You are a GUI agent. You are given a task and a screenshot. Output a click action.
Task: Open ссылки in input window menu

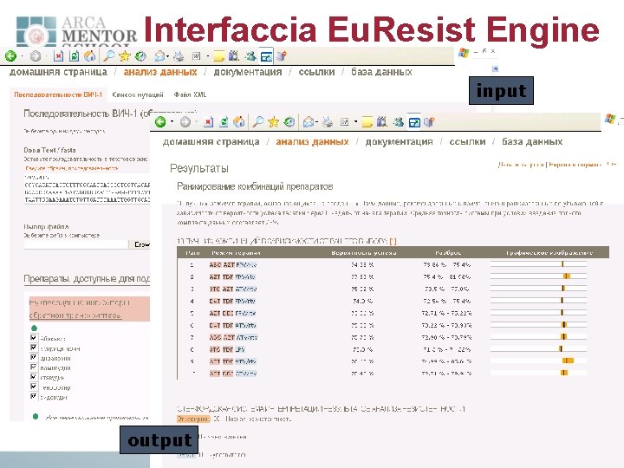pyautogui.click(x=316, y=72)
